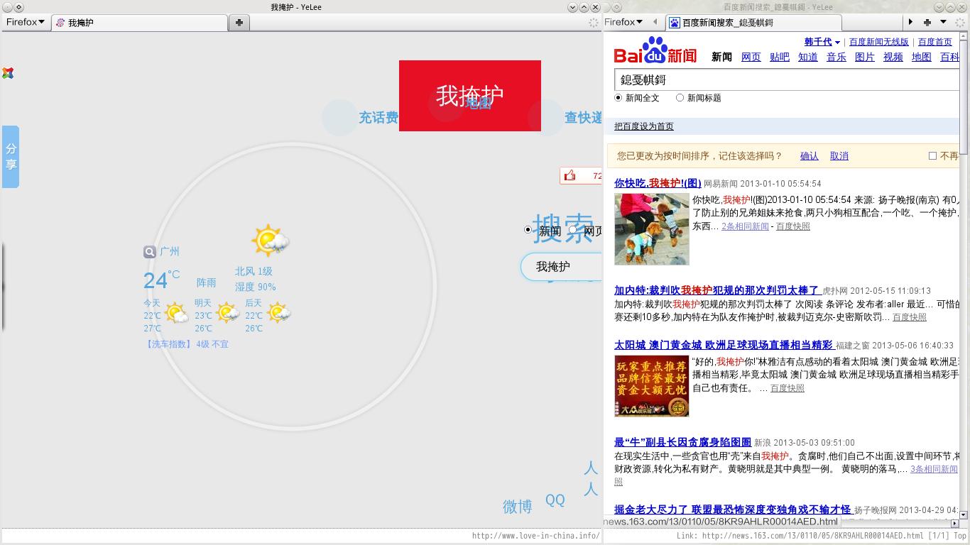Open headline 最"牛"副县长因贪腐身陷囹圄
970x545 pixels.
pyautogui.click(x=682, y=442)
